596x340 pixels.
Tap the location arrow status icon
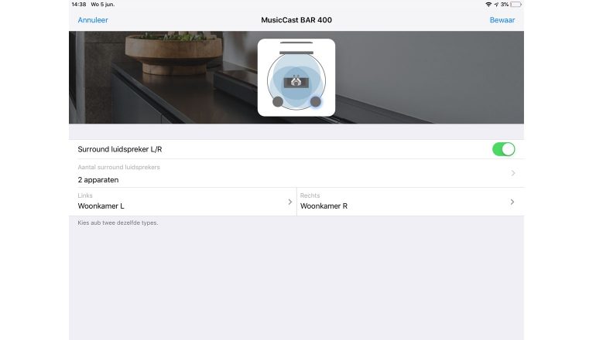pos(496,5)
